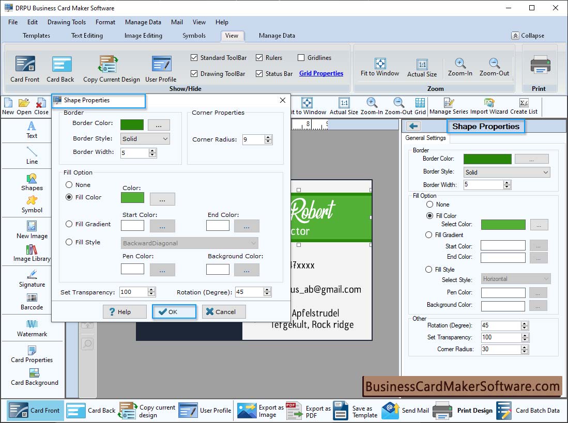
Task: Select the Shapes tool
Action: pos(32,182)
